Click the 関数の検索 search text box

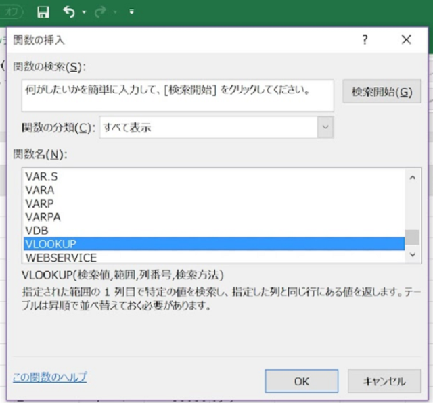177,95
